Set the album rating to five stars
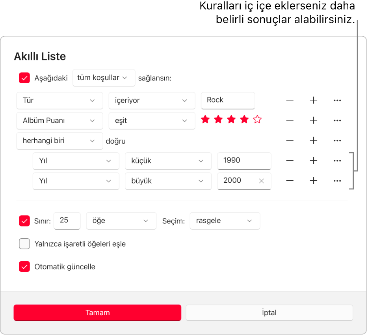The image size is (368, 335). click(257, 119)
